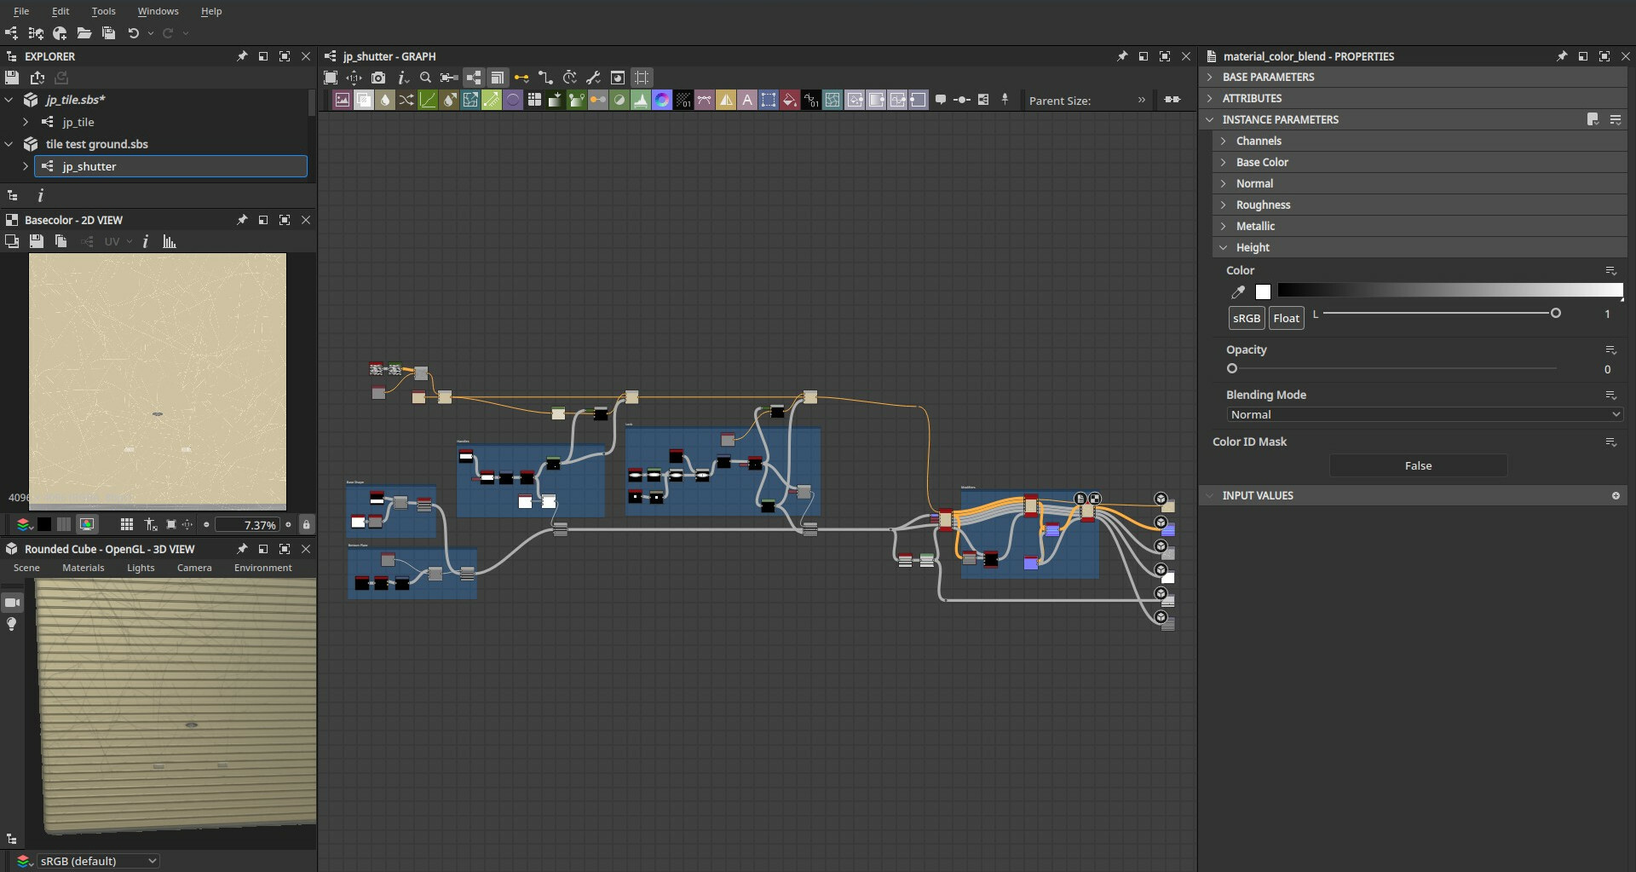Screen dimensions: 1636x872
Task: Open the Materials menu in 3D view
Action: pyautogui.click(x=83, y=568)
